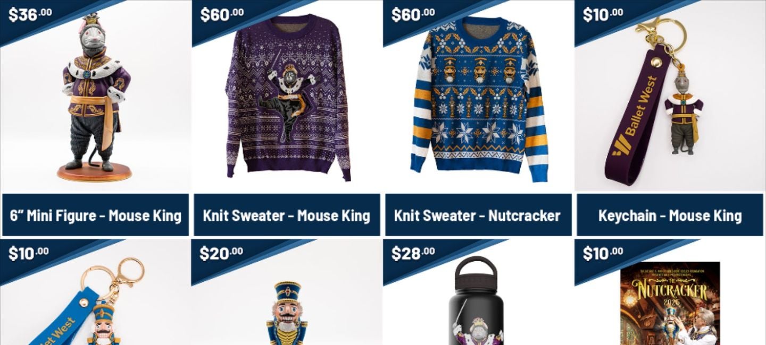Click the $60.00 price on Mouse King sweater

tap(222, 14)
